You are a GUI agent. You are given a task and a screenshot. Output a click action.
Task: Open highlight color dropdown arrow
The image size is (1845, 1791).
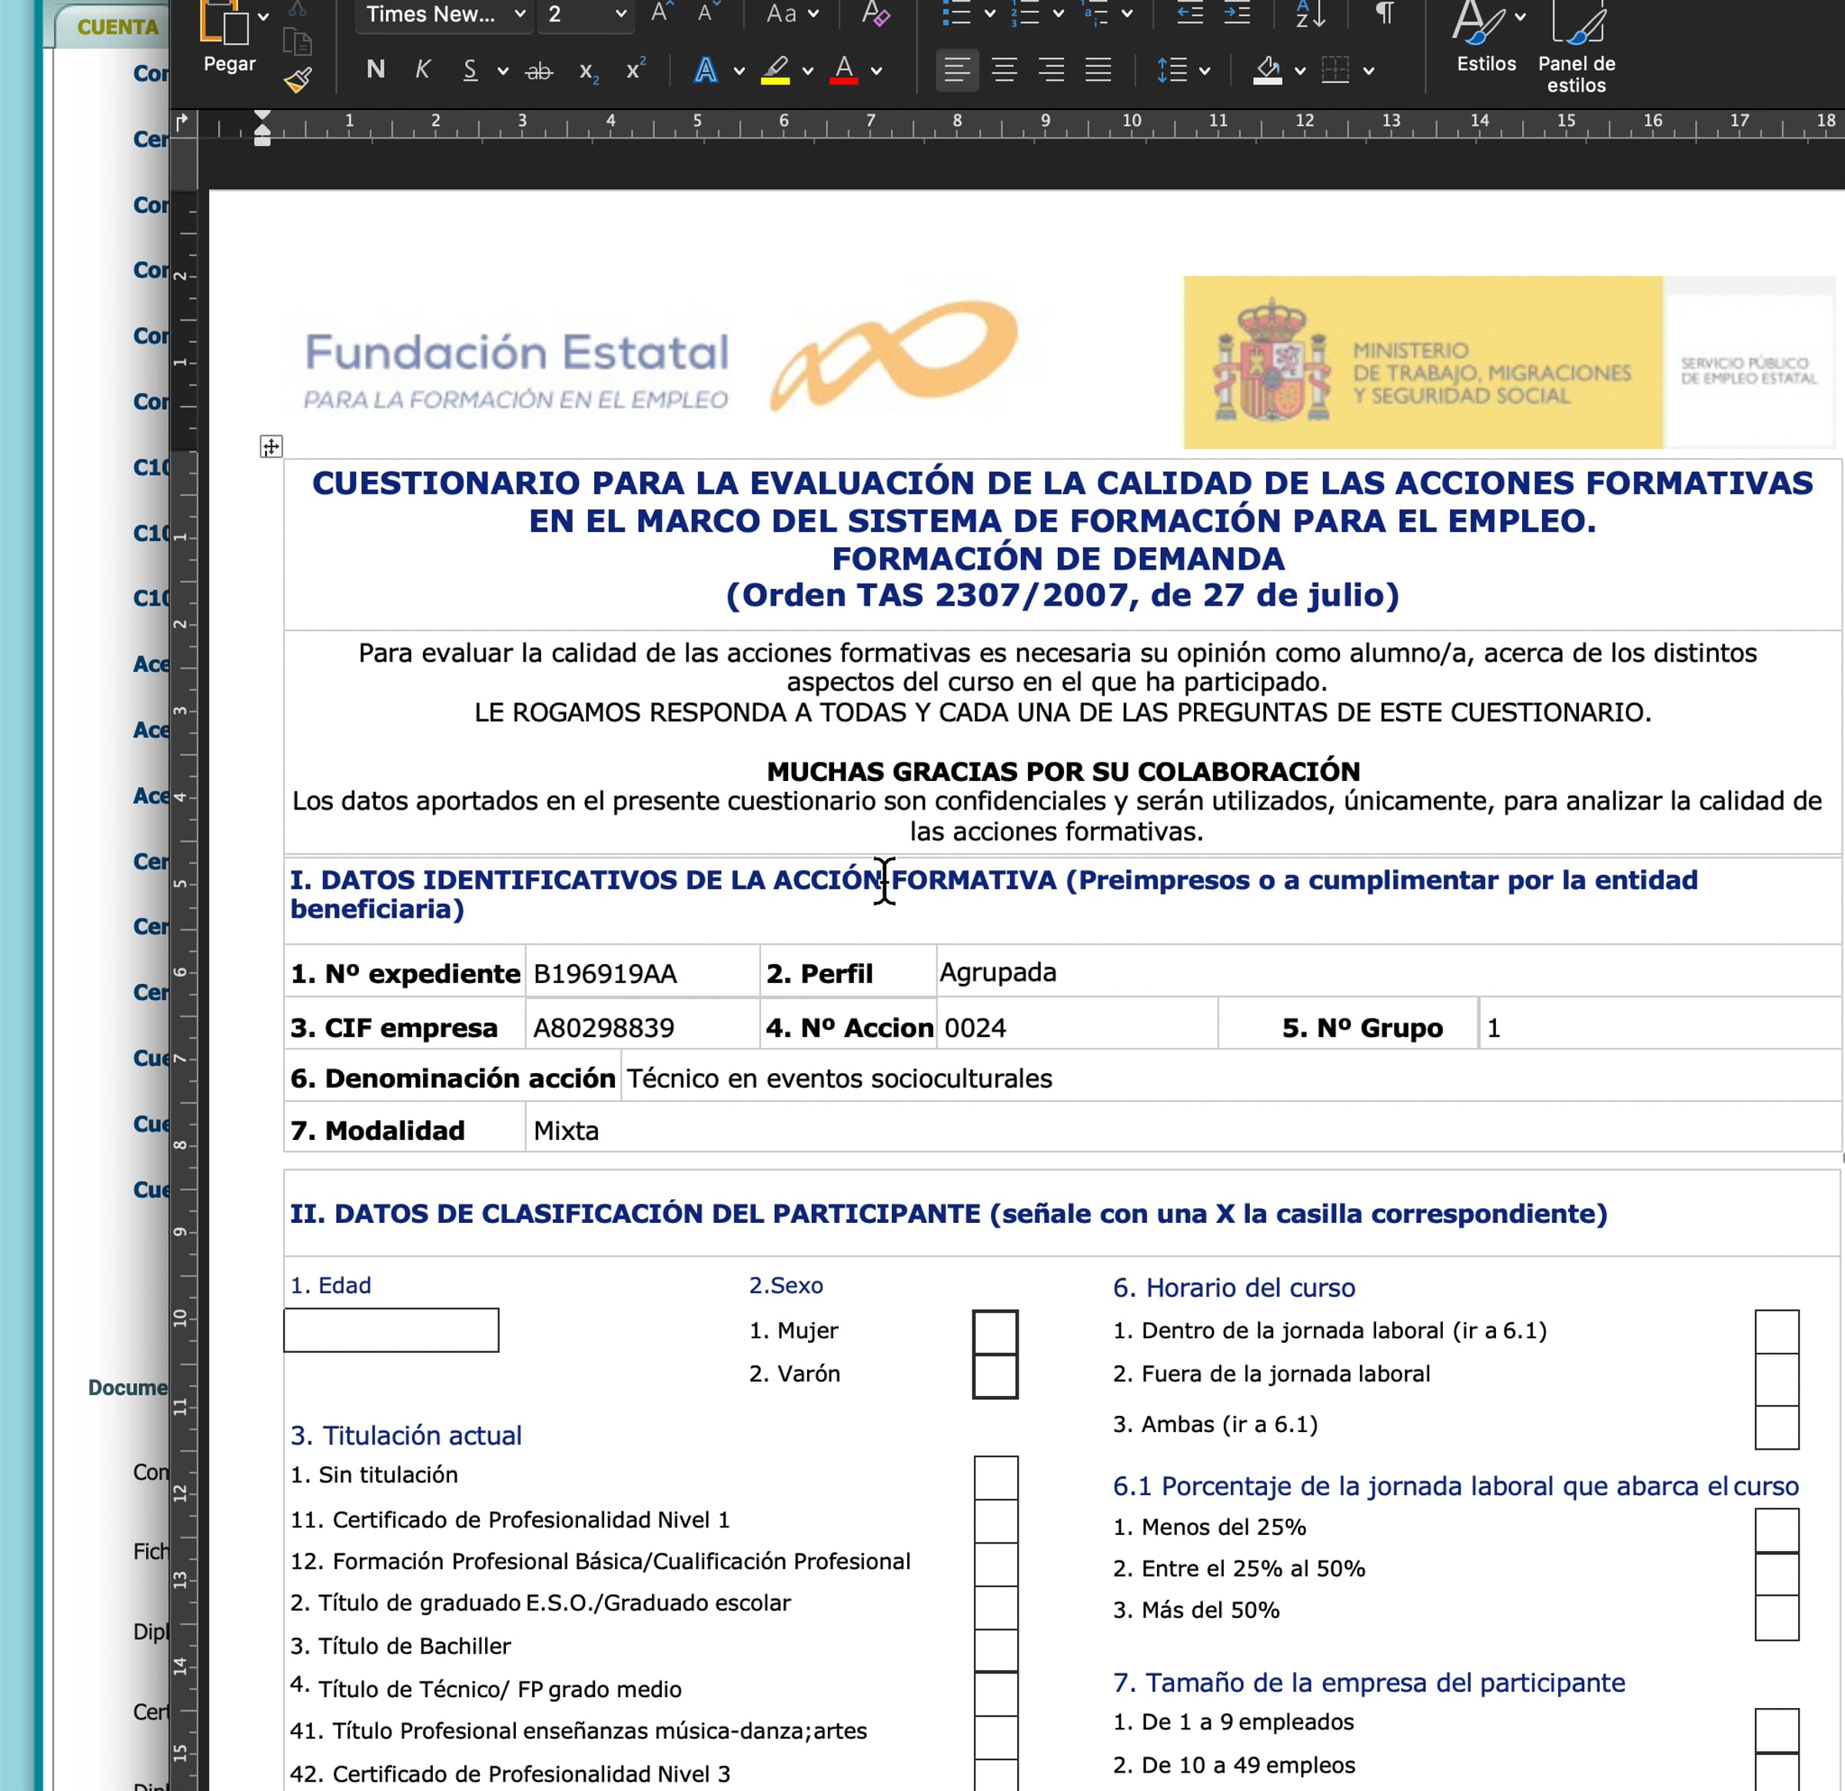pyautogui.click(x=808, y=71)
